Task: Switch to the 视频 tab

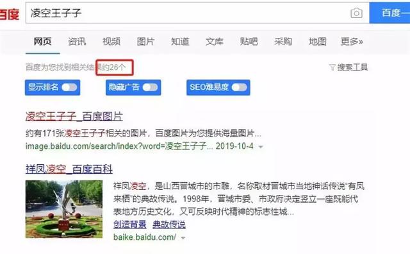Action: pyautogui.click(x=111, y=42)
